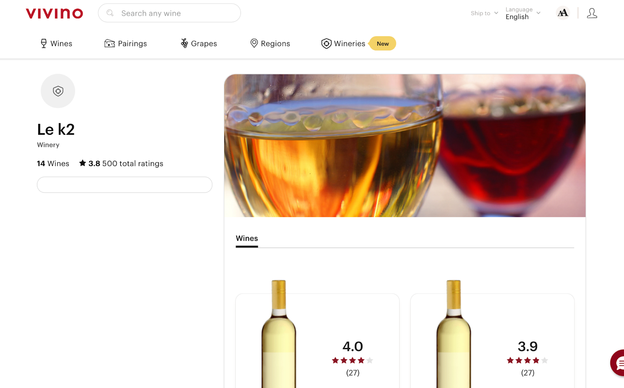Click the Vivino logo
The width and height of the screenshot is (624, 388).
point(54,14)
